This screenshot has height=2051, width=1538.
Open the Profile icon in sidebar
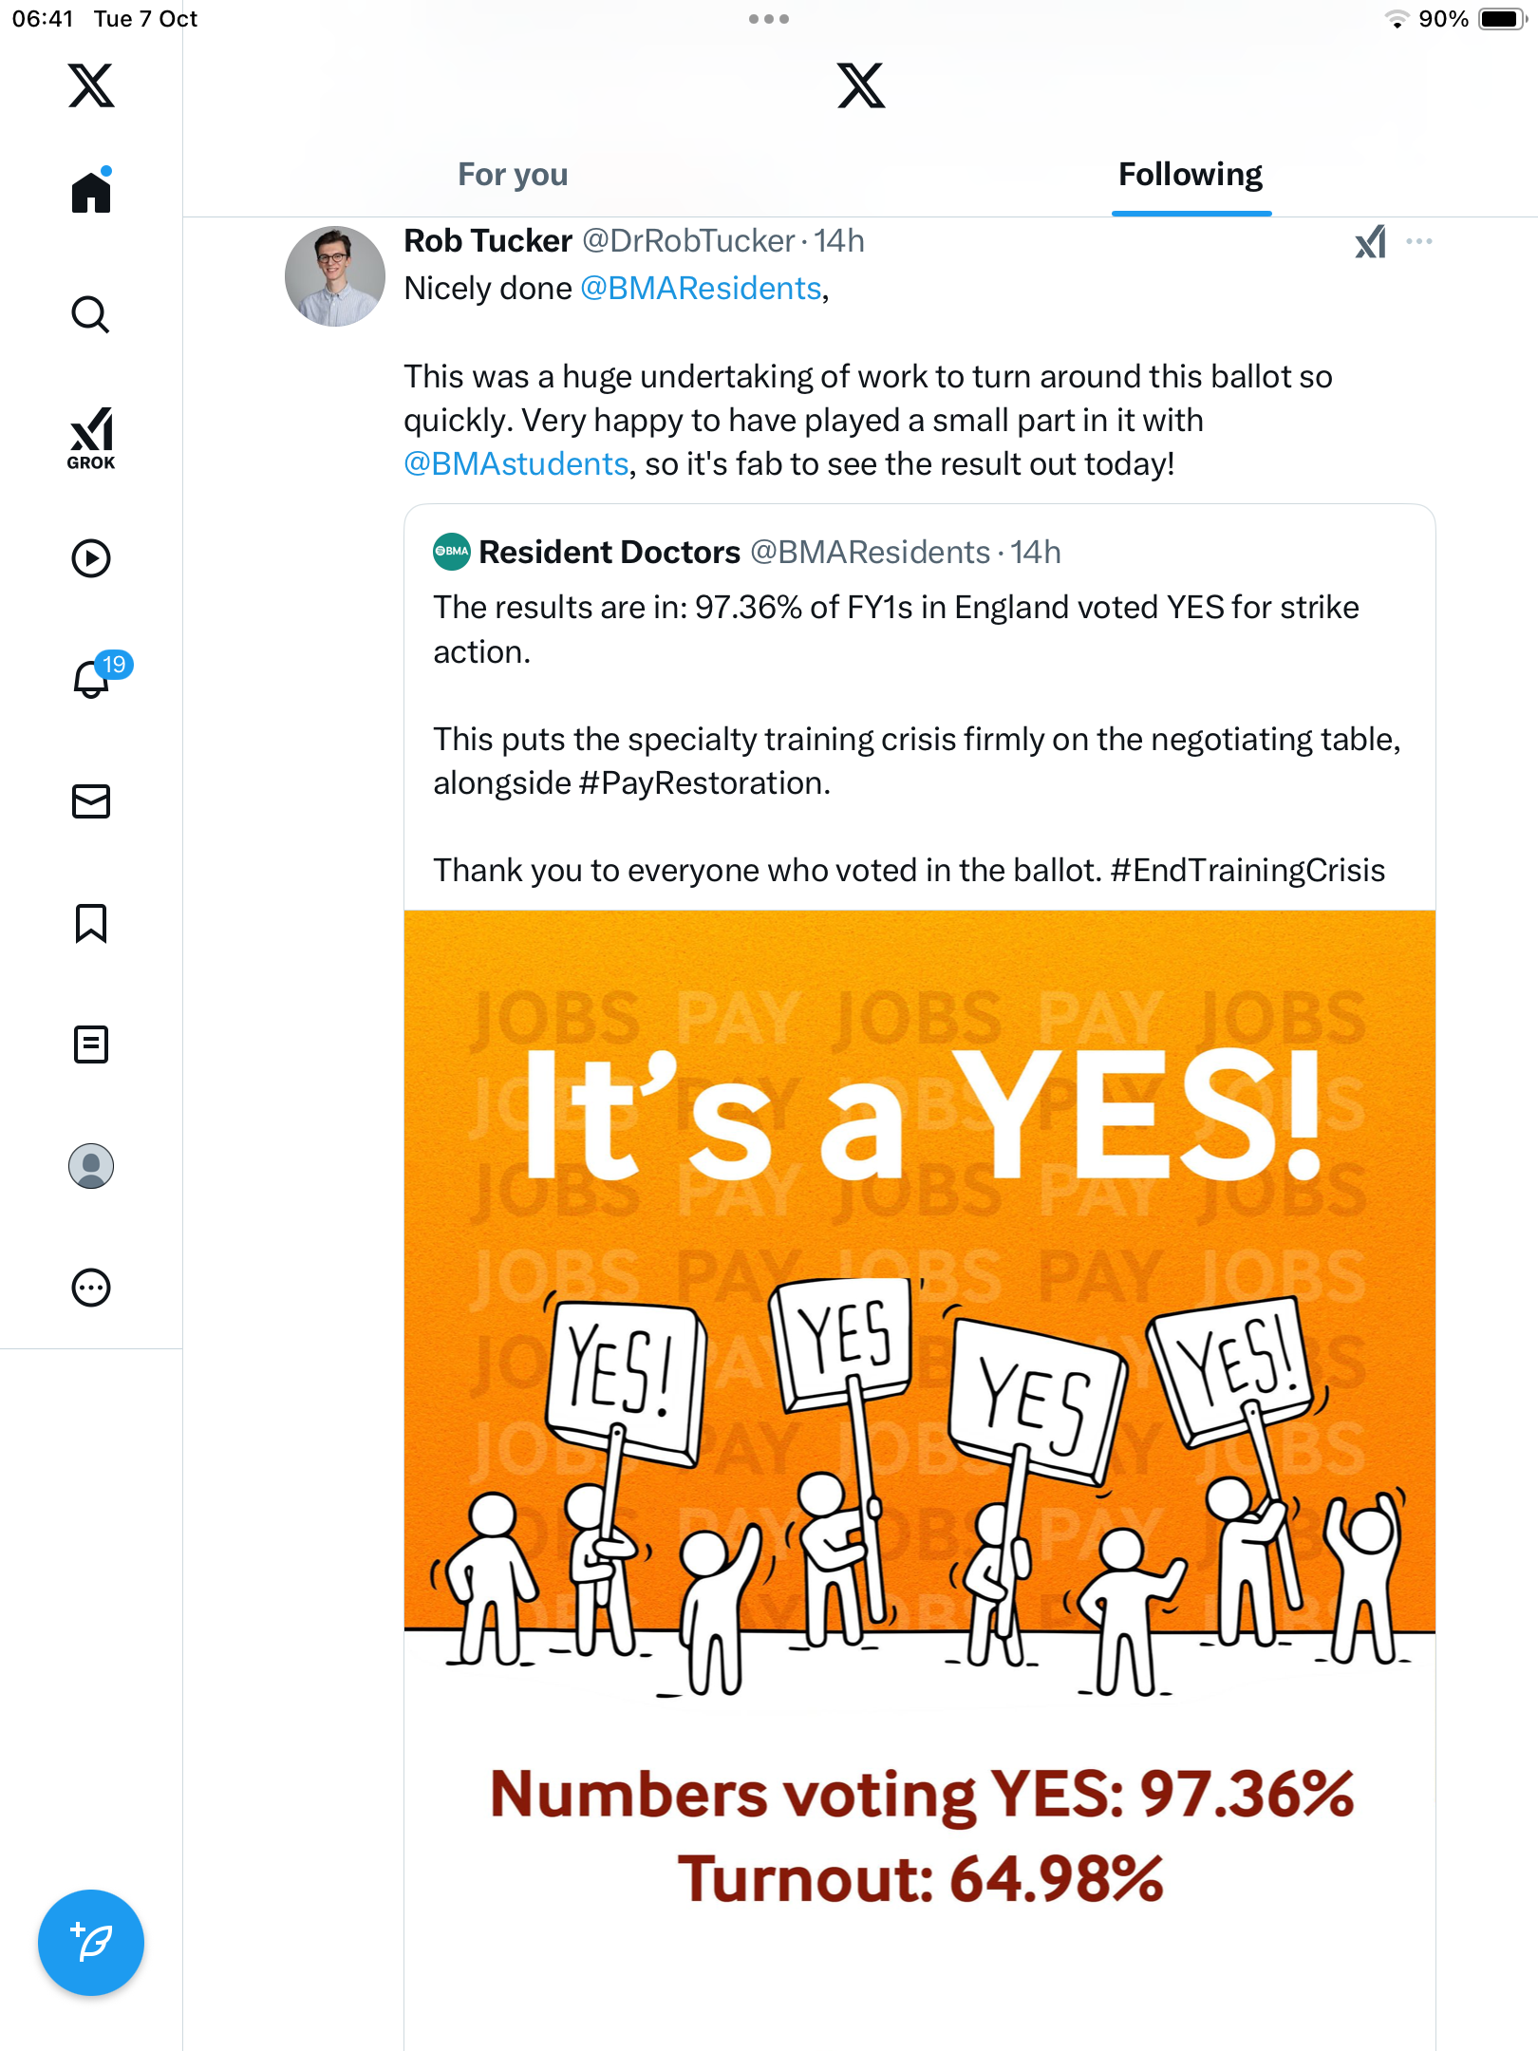pyautogui.click(x=91, y=1166)
